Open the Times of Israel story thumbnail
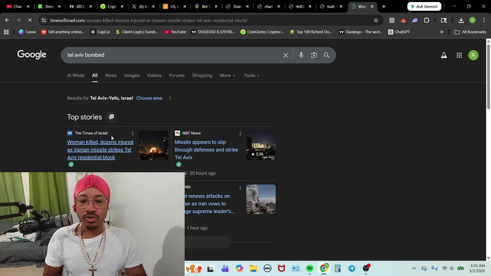 (x=153, y=145)
